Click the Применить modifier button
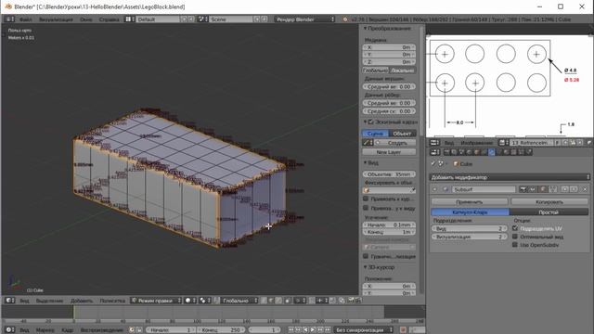 [x=470, y=202]
